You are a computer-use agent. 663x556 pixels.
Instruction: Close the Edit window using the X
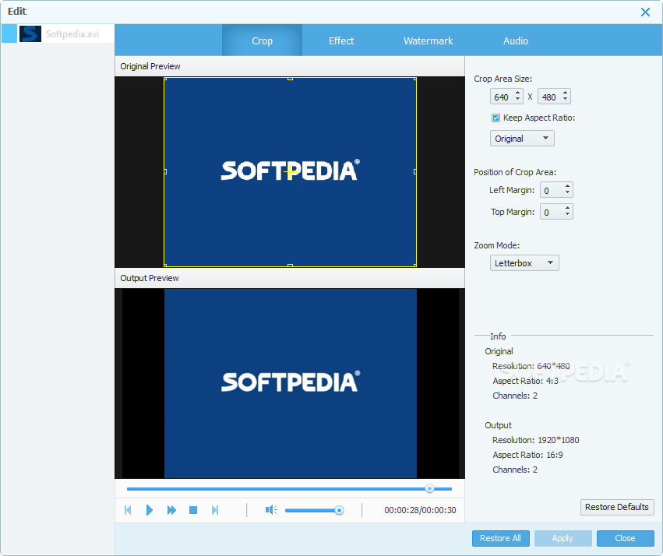point(645,12)
